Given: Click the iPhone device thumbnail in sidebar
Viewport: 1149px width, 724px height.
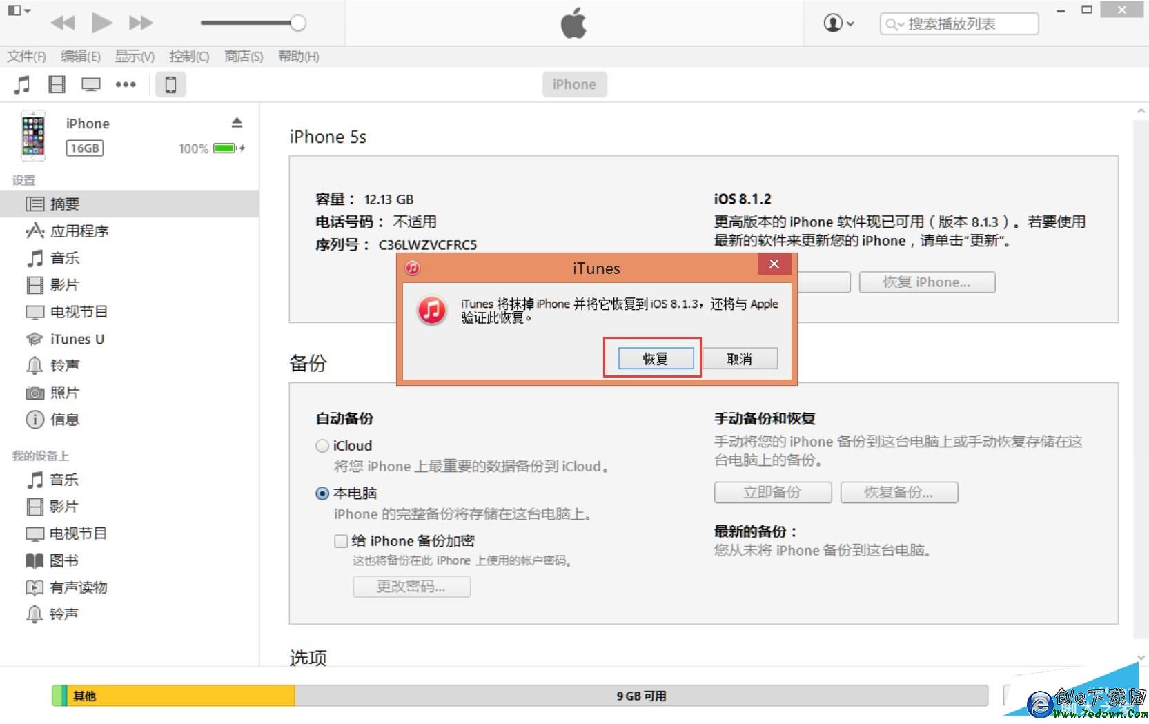Looking at the screenshot, I should 33,135.
